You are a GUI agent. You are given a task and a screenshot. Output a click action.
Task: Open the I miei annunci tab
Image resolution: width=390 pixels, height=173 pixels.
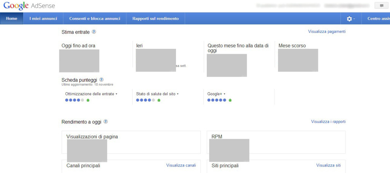click(x=43, y=19)
